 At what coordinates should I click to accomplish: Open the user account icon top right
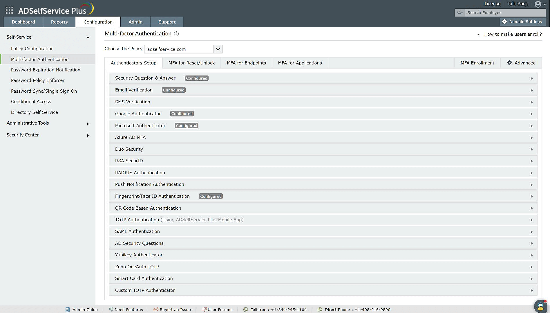click(539, 4)
